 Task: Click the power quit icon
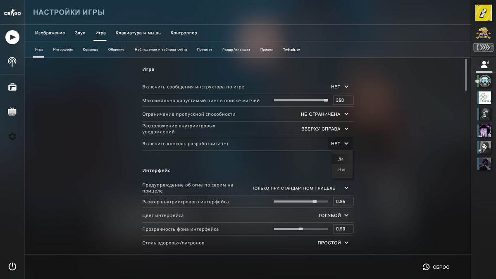tap(12, 267)
